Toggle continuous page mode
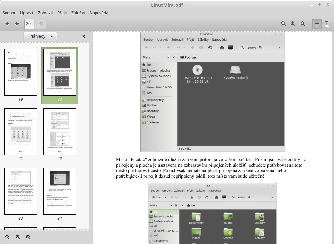The width and height of the screenshot is (334, 244). point(317,24)
